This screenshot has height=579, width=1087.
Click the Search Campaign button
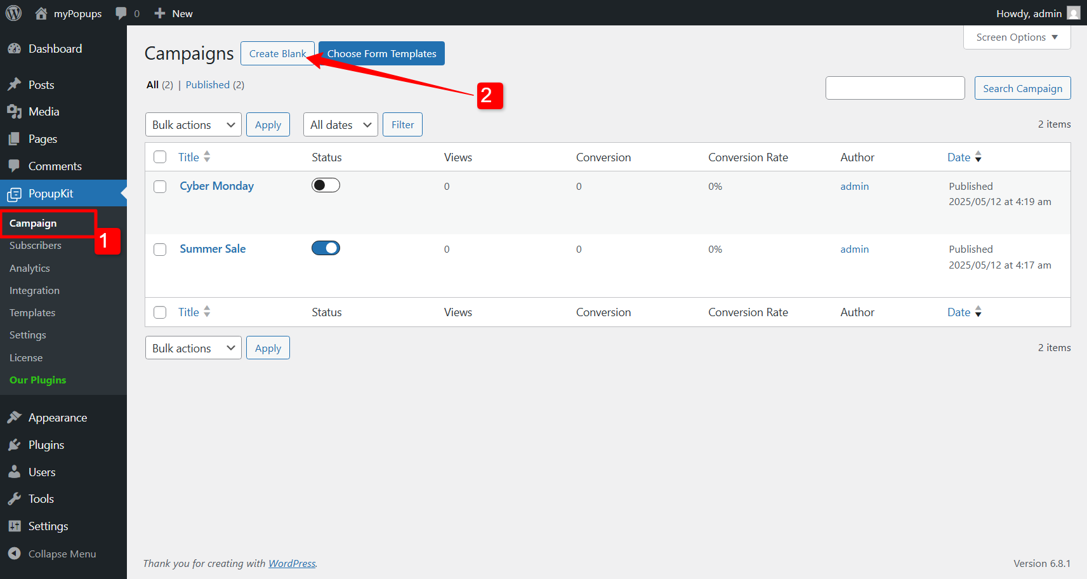click(1022, 88)
